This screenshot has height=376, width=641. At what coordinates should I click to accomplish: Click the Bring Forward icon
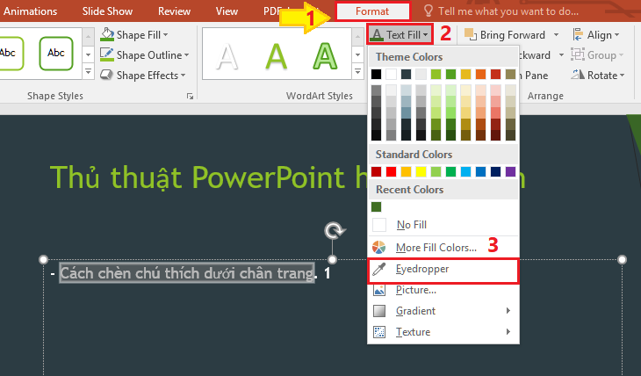pos(471,35)
